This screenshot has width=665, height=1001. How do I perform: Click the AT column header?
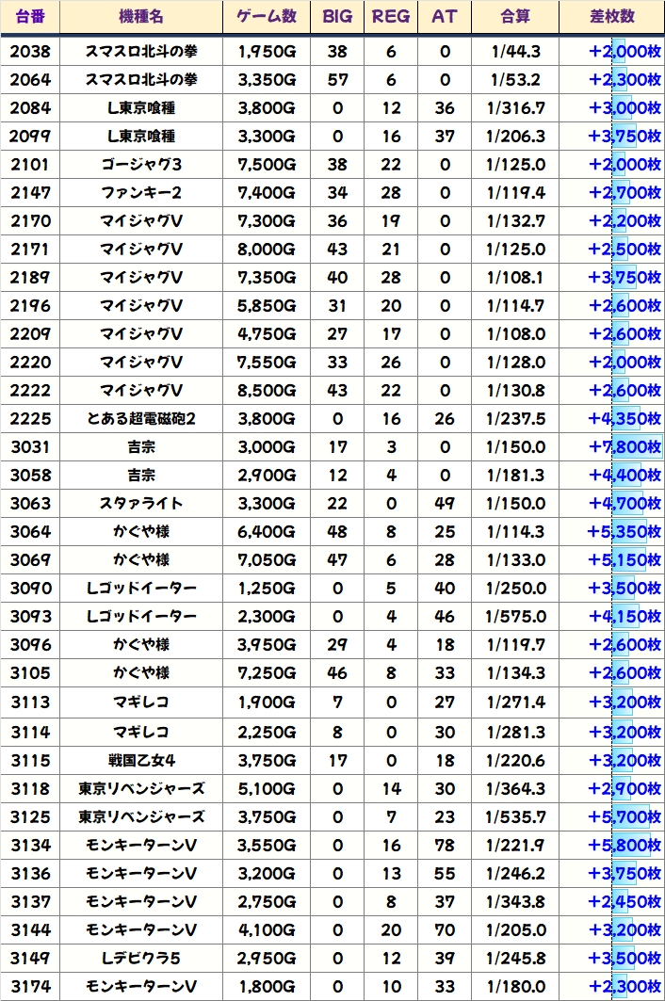click(445, 17)
